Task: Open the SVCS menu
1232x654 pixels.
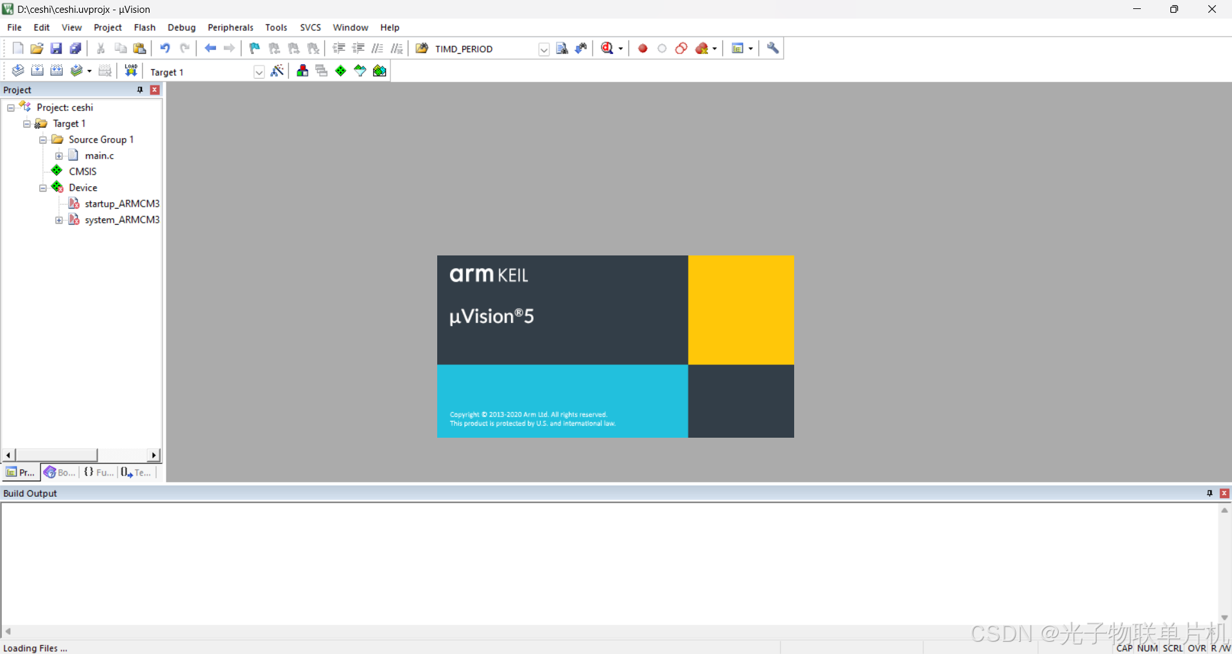Action: tap(311, 28)
